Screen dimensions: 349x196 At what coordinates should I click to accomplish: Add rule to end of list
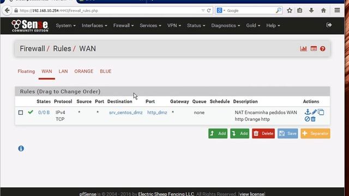240,133
